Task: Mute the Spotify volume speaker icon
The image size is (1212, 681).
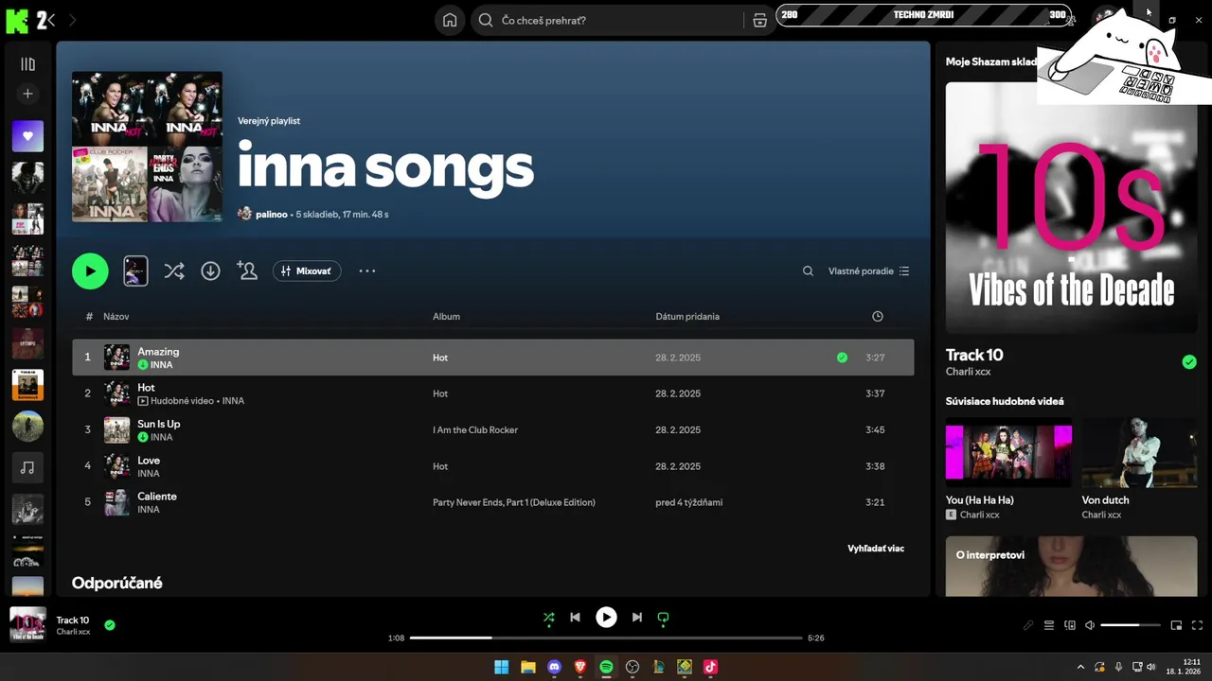Action: 1090,625
